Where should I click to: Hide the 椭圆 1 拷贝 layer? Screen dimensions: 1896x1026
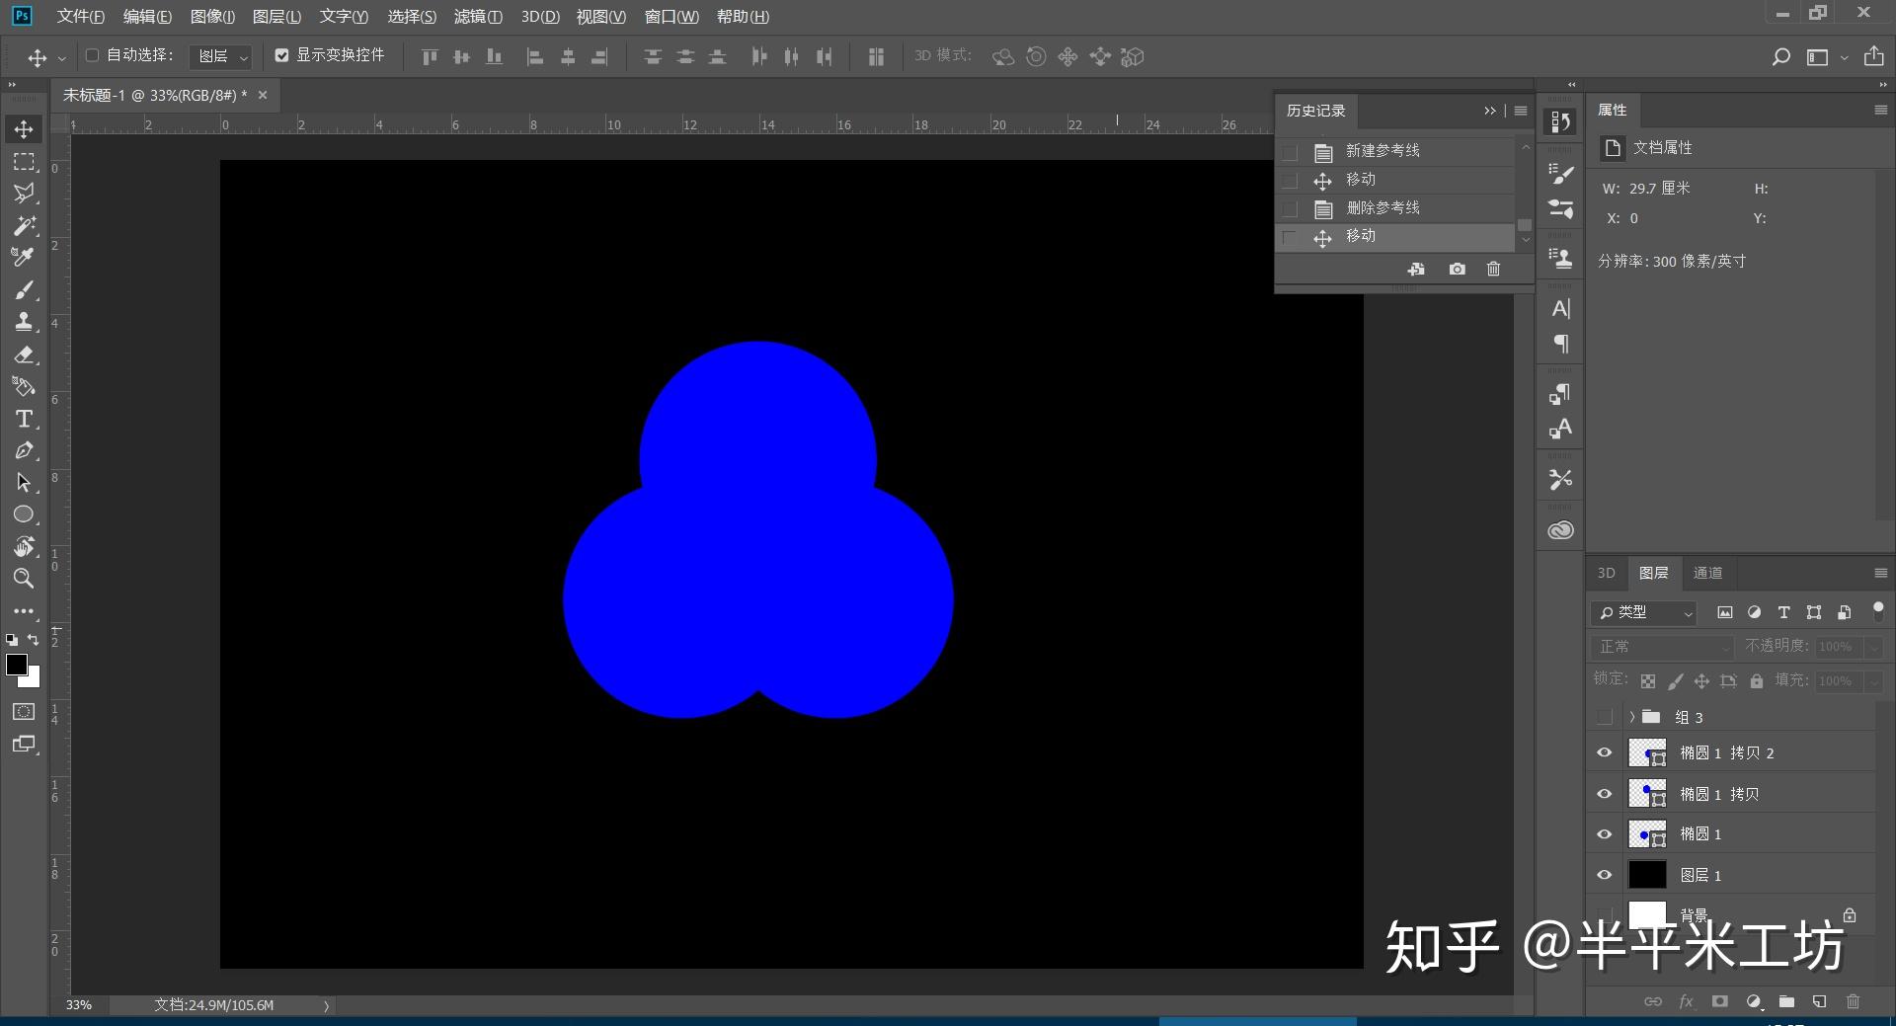tap(1604, 794)
